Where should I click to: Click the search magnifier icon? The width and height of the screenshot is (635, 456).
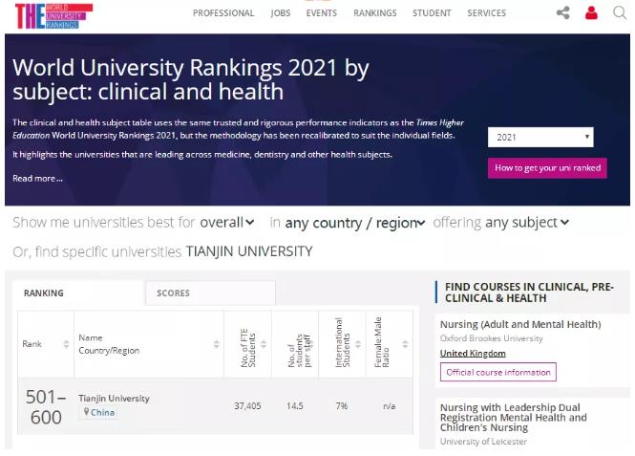pyautogui.click(x=620, y=12)
